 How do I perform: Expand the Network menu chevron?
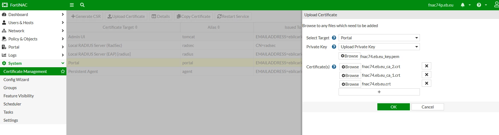click(x=63, y=31)
